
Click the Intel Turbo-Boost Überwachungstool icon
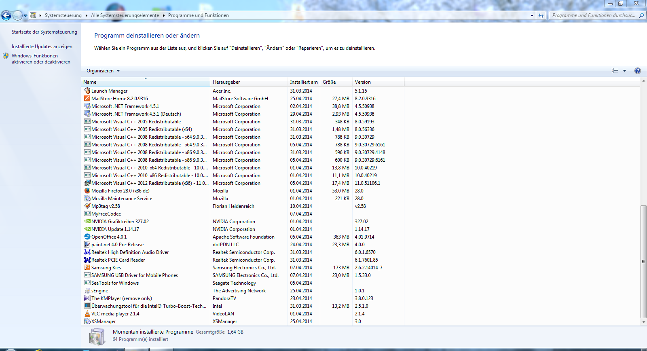pos(87,306)
